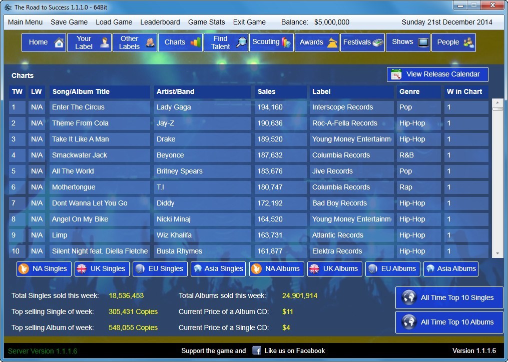
Task: Click 'Elektra Records' label cell
Action: click(x=351, y=251)
